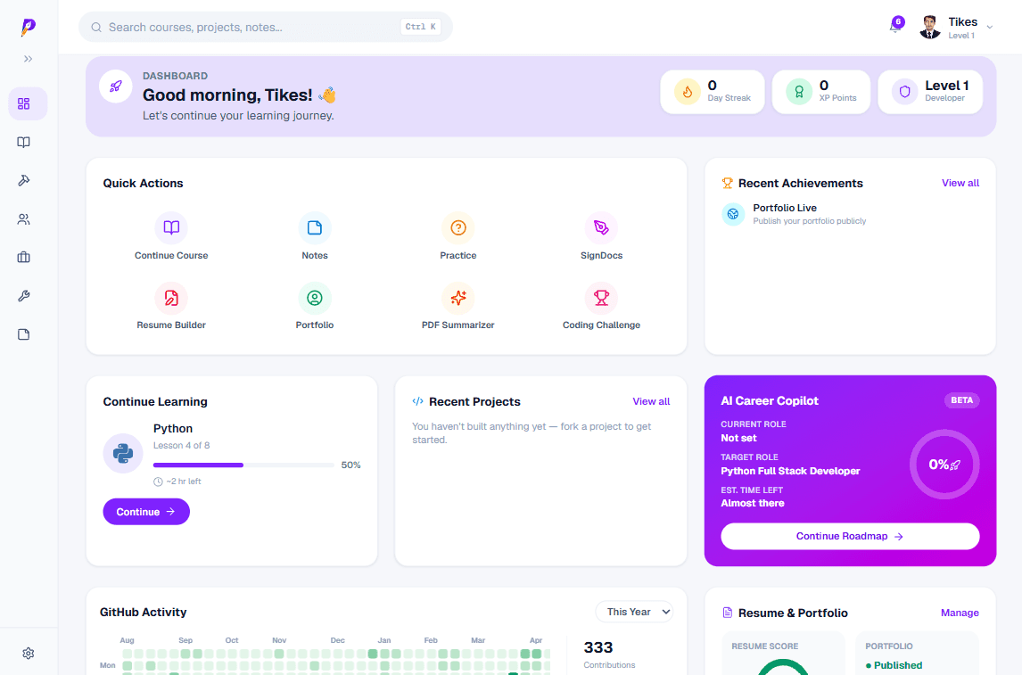The height and width of the screenshot is (675, 1022).
Task: Click the app logo in the sidebar
Action: coord(28,27)
